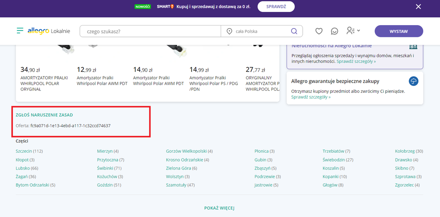Open the user account dropdown
The width and height of the screenshot is (440, 217).
353,31
